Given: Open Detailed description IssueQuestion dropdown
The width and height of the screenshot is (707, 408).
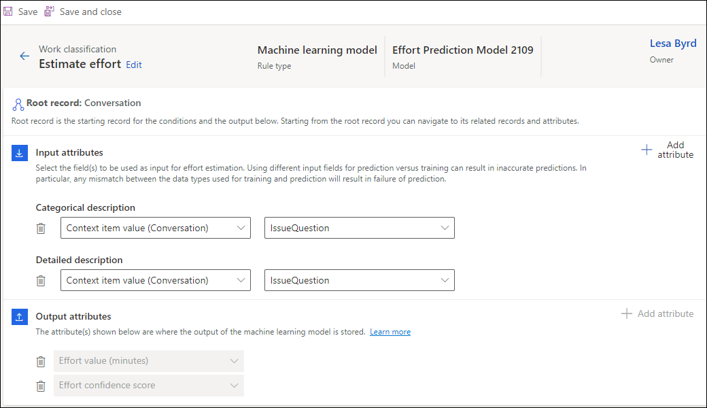Looking at the screenshot, I should [360, 280].
